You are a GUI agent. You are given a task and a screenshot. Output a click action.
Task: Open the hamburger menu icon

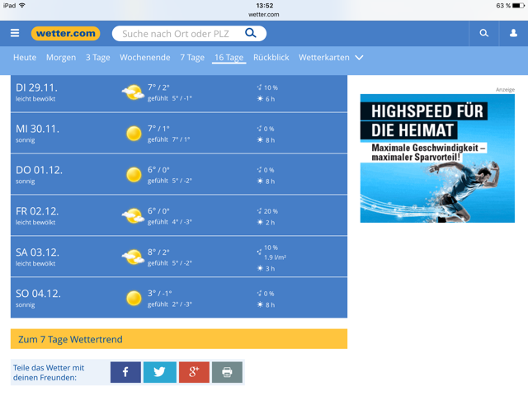(x=15, y=33)
